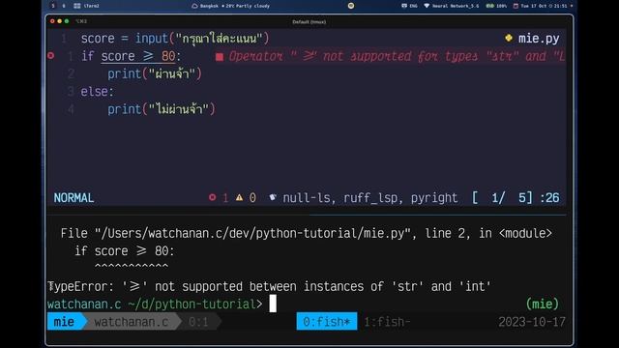Open the ENG input source menu

click(409, 6)
